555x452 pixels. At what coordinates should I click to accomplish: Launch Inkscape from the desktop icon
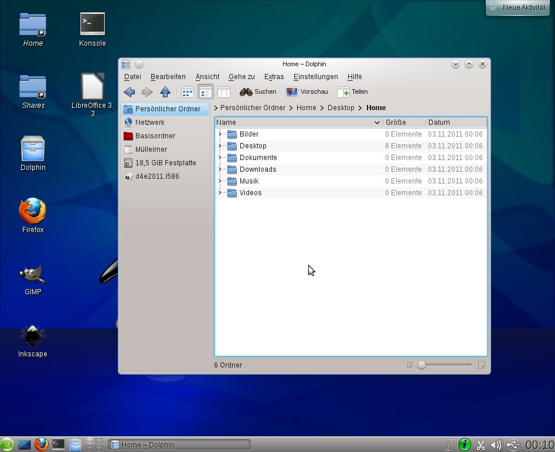(33, 341)
